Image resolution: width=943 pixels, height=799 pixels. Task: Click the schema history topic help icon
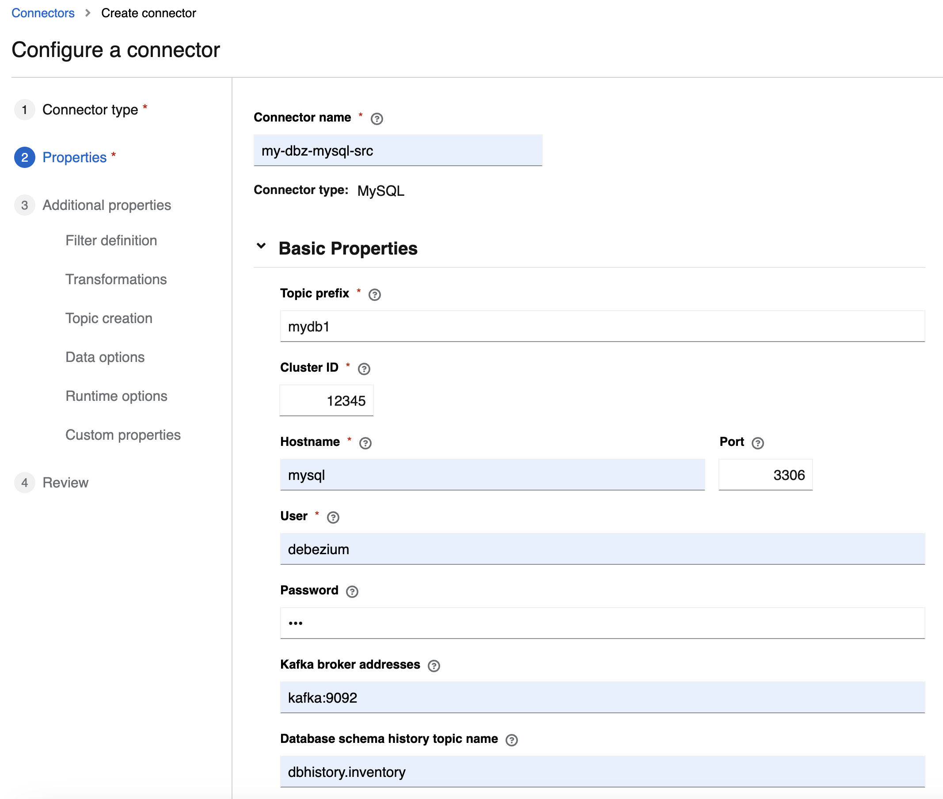(511, 740)
